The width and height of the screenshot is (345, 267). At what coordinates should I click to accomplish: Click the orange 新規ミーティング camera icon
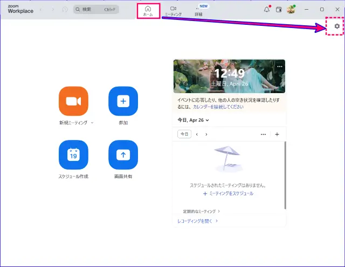pyautogui.click(x=73, y=101)
